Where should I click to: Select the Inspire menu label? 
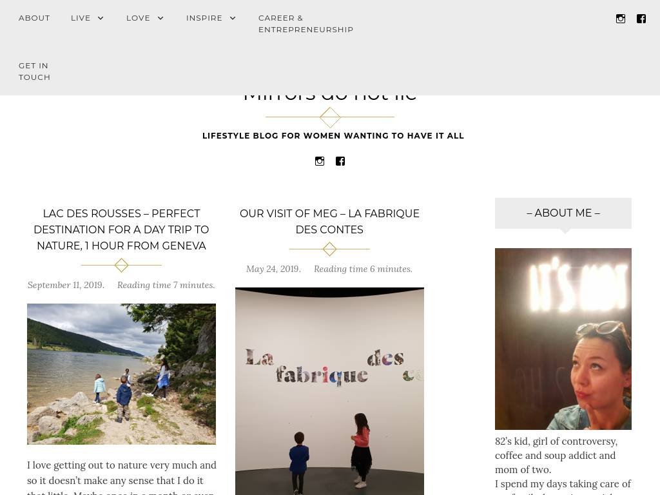[204, 18]
